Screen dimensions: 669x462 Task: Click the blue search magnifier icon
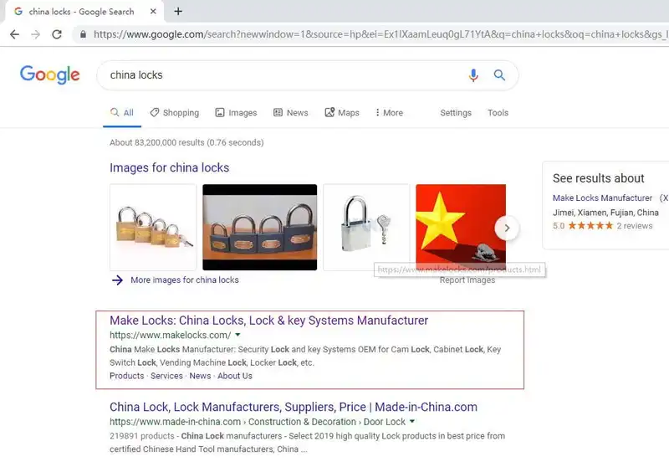499,75
